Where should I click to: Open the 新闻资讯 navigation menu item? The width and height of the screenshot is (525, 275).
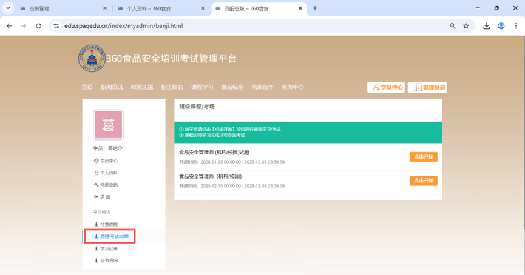coord(112,87)
